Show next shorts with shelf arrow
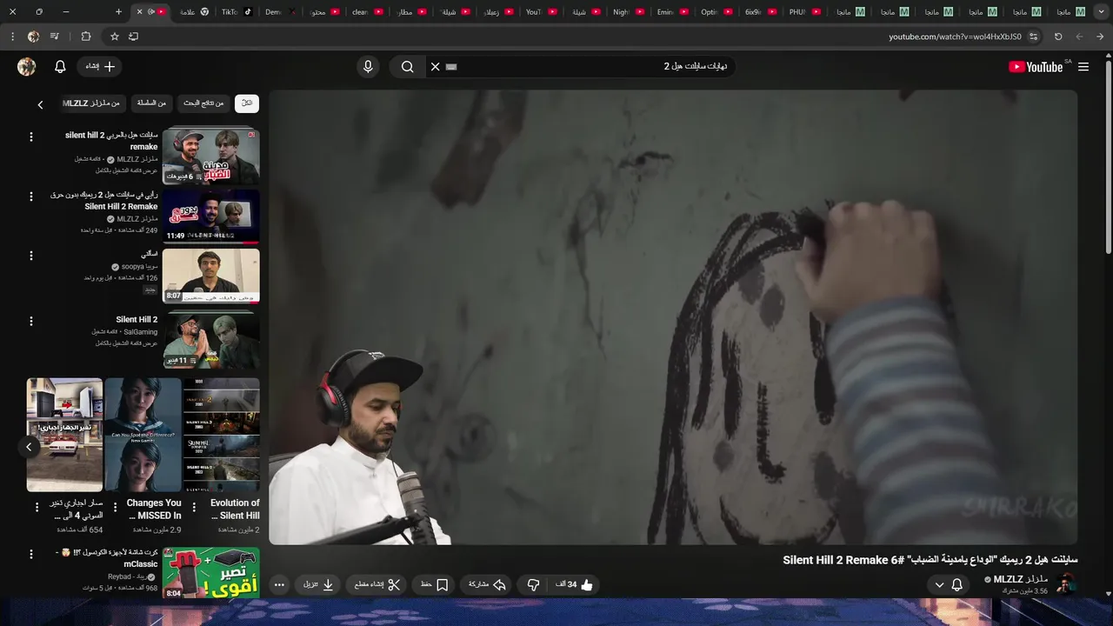This screenshot has height=626, width=1113. [x=29, y=447]
